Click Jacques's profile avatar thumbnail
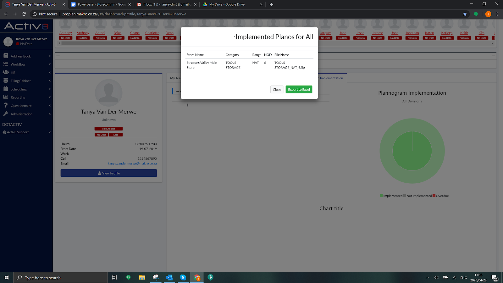Screen dimensions: 503x283 326,24
